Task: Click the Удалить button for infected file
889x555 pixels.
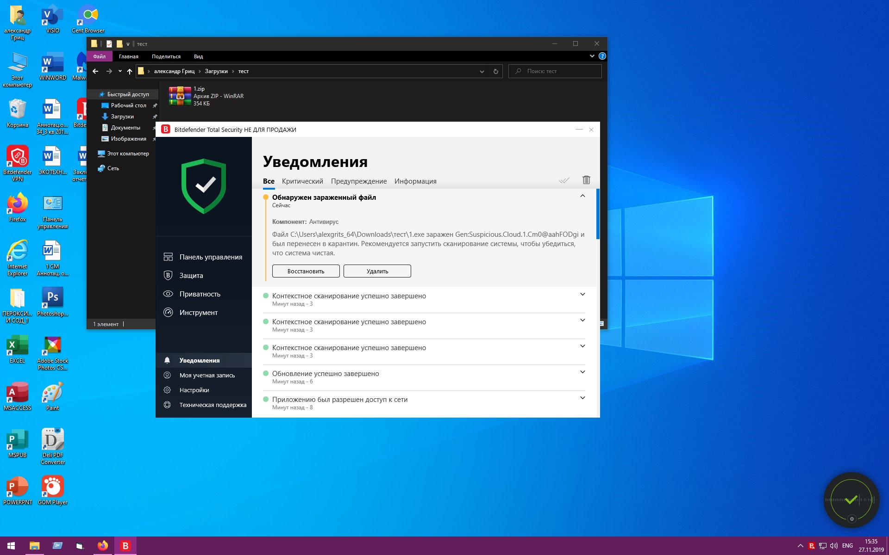Action: 377,271
